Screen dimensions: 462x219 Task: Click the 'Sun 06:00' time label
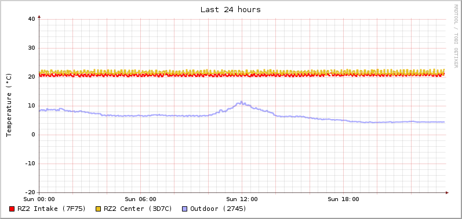[140, 199]
